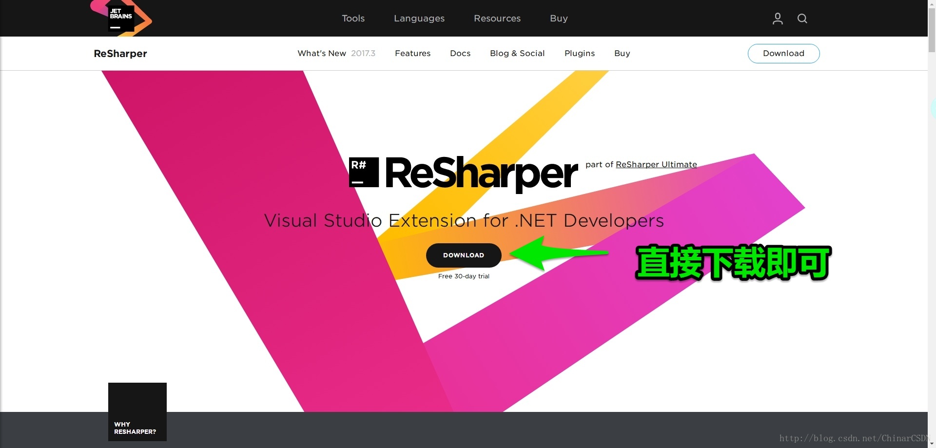Click the scrollbar up arrow
This screenshot has height=448, width=936.
[x=932, y=3]
